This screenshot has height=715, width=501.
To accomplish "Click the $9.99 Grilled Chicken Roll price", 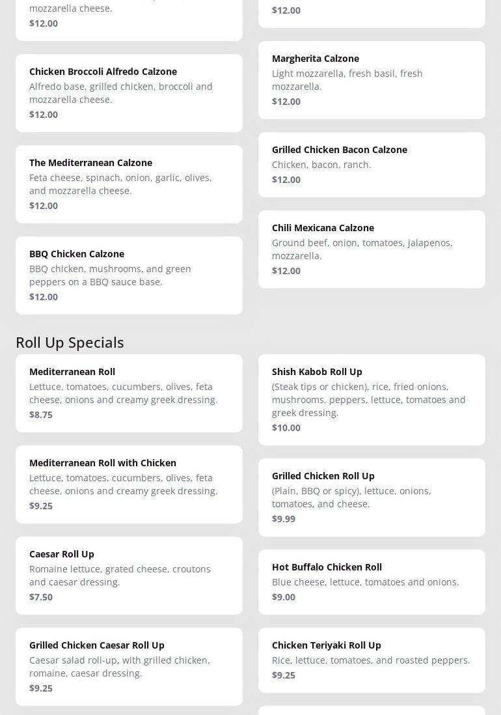I will (284, 519).
